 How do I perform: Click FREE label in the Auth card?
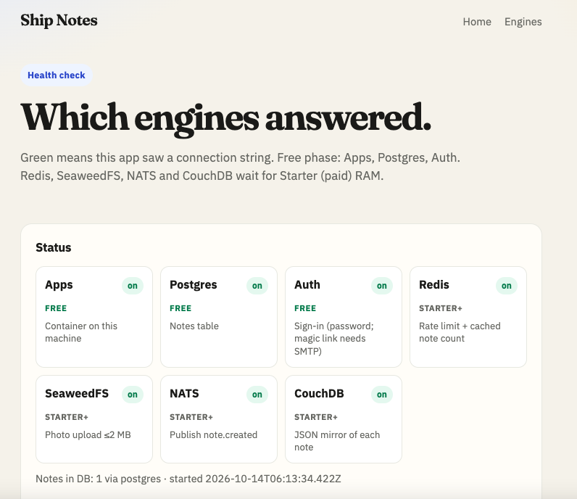(305, 308)
